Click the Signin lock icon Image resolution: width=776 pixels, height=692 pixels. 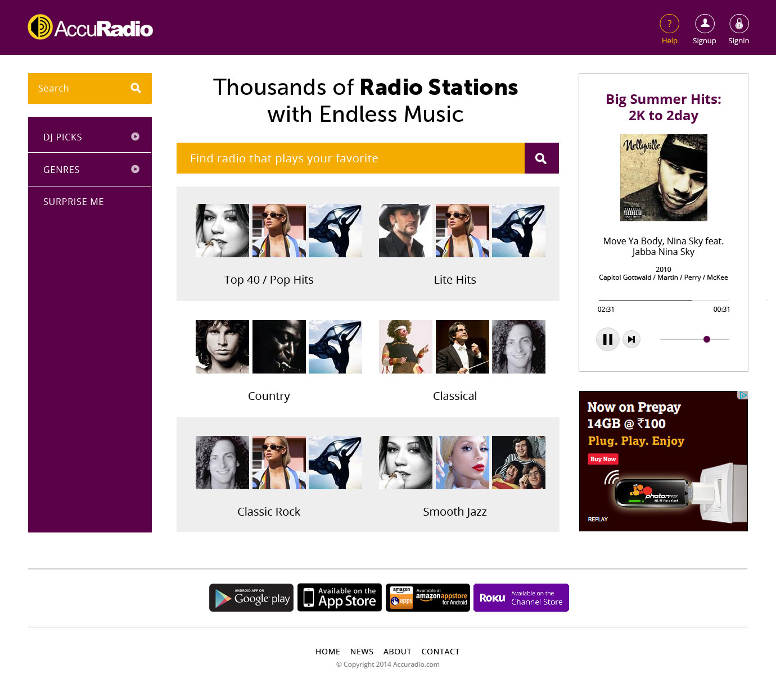pyautogui.click(x=739, y=24)
